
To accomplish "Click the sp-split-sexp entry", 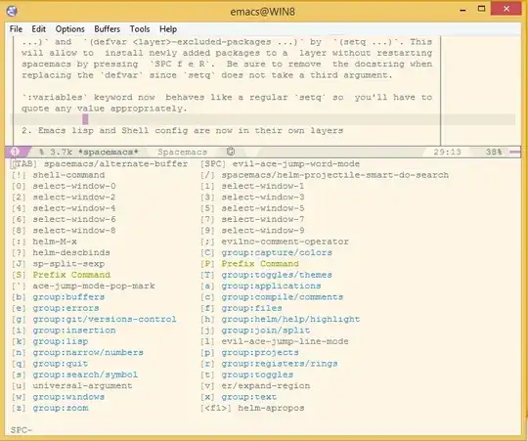I will tap(68, 264).
